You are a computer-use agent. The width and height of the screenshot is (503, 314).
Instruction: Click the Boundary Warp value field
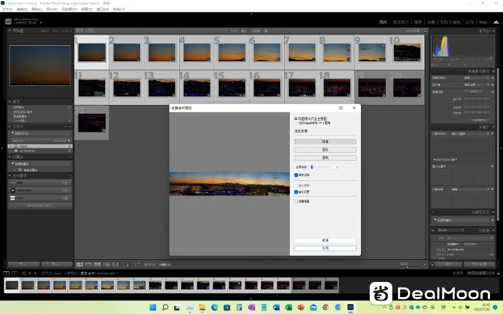(x=336, y=167)
